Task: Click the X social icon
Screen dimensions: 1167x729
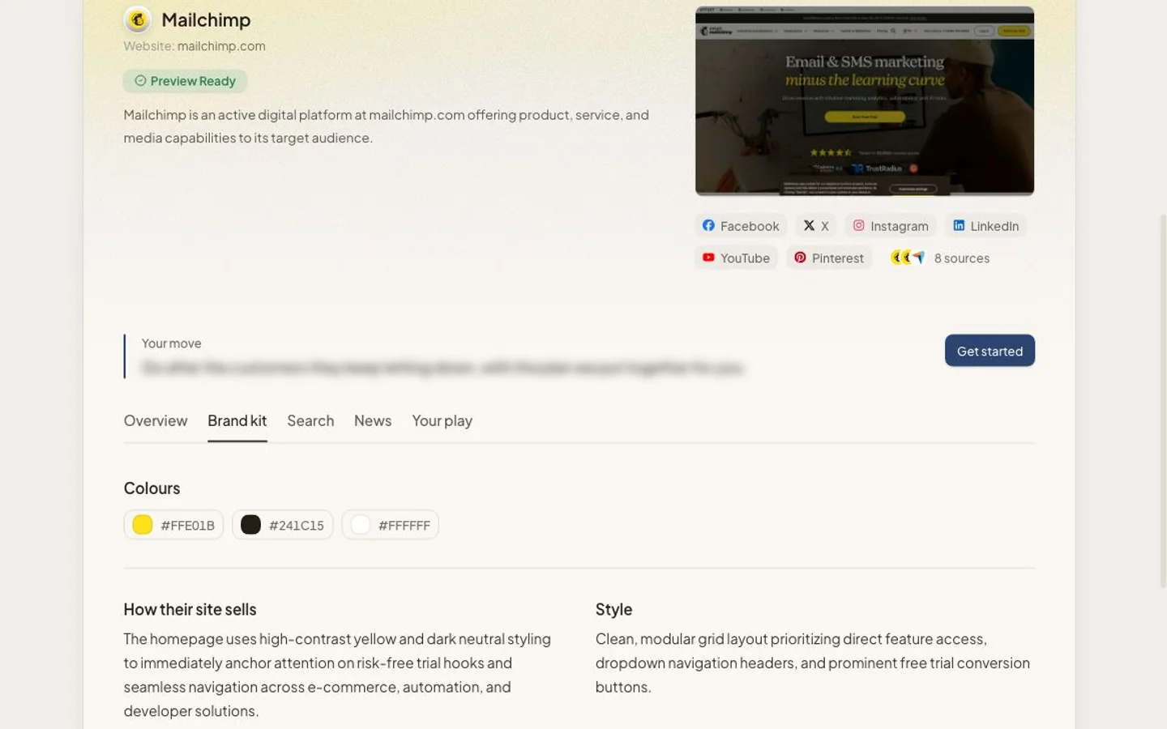Action: [x=809, y=225]
